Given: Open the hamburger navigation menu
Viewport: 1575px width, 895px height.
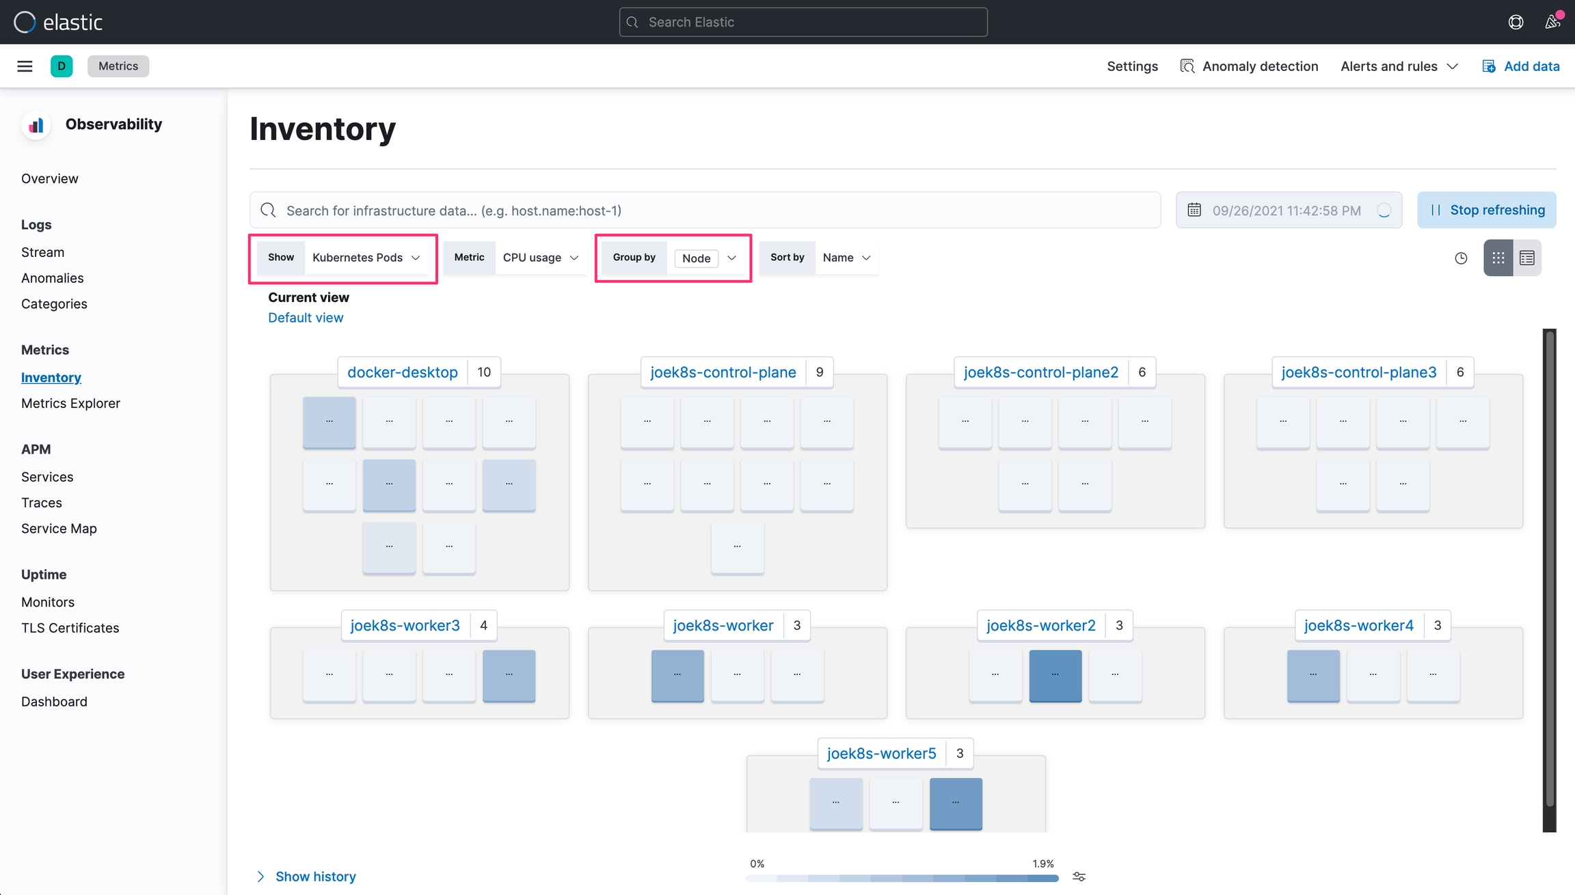Looking at the screenshot, I should (x=25, y=66).
